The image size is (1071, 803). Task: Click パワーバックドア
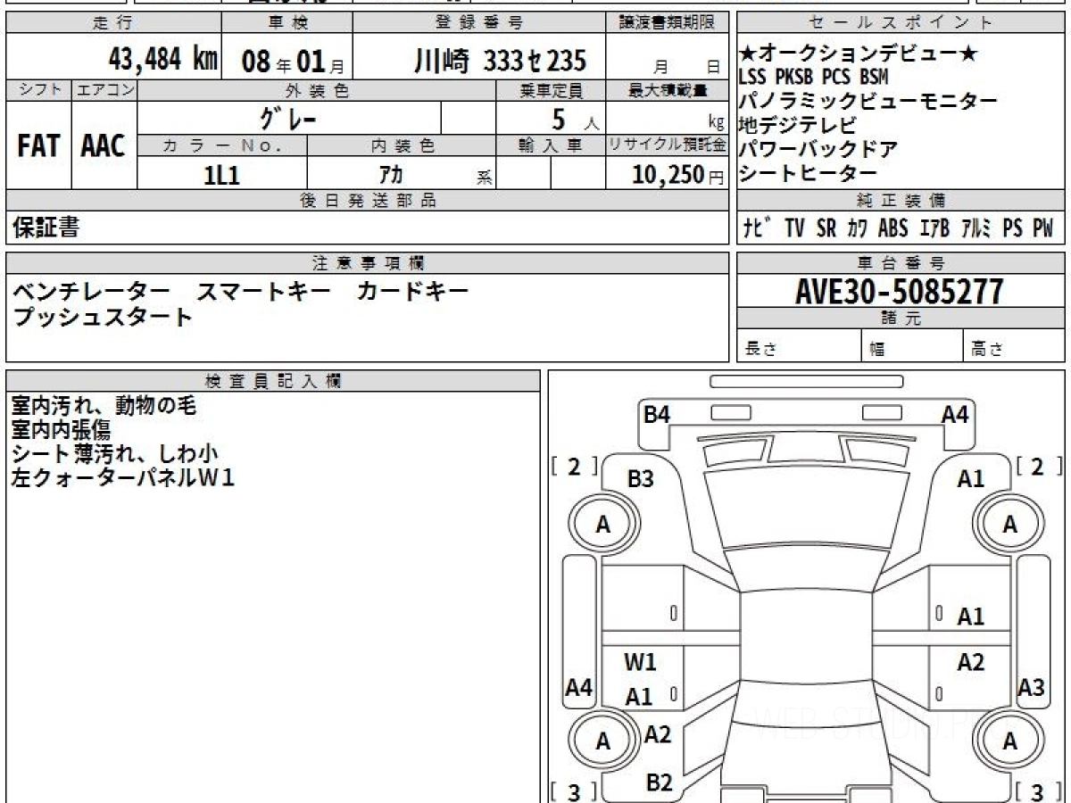coord(818,149)
